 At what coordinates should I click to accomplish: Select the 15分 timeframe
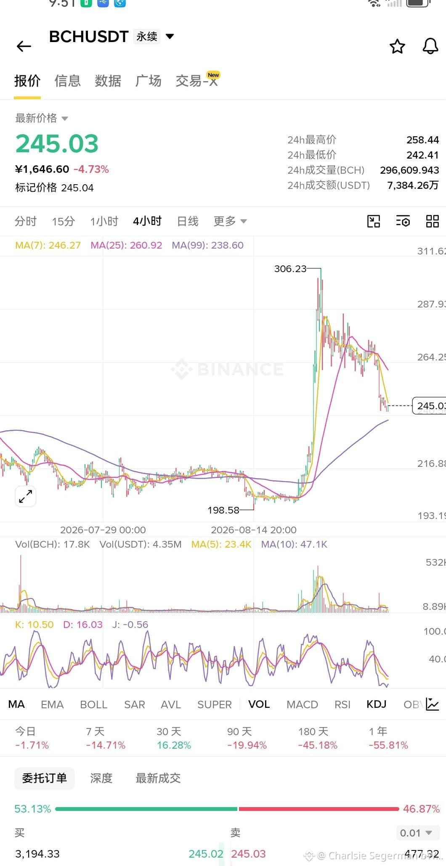(64, 221)
